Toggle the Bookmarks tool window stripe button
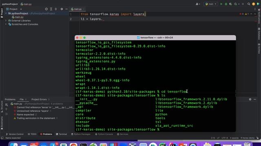Image resolution: width=261 pixels, height=146 pixels. coord(2,123)
